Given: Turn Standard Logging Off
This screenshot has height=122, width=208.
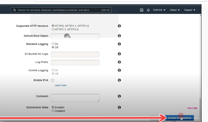Looking at the screenshot, I should [53, 47].
